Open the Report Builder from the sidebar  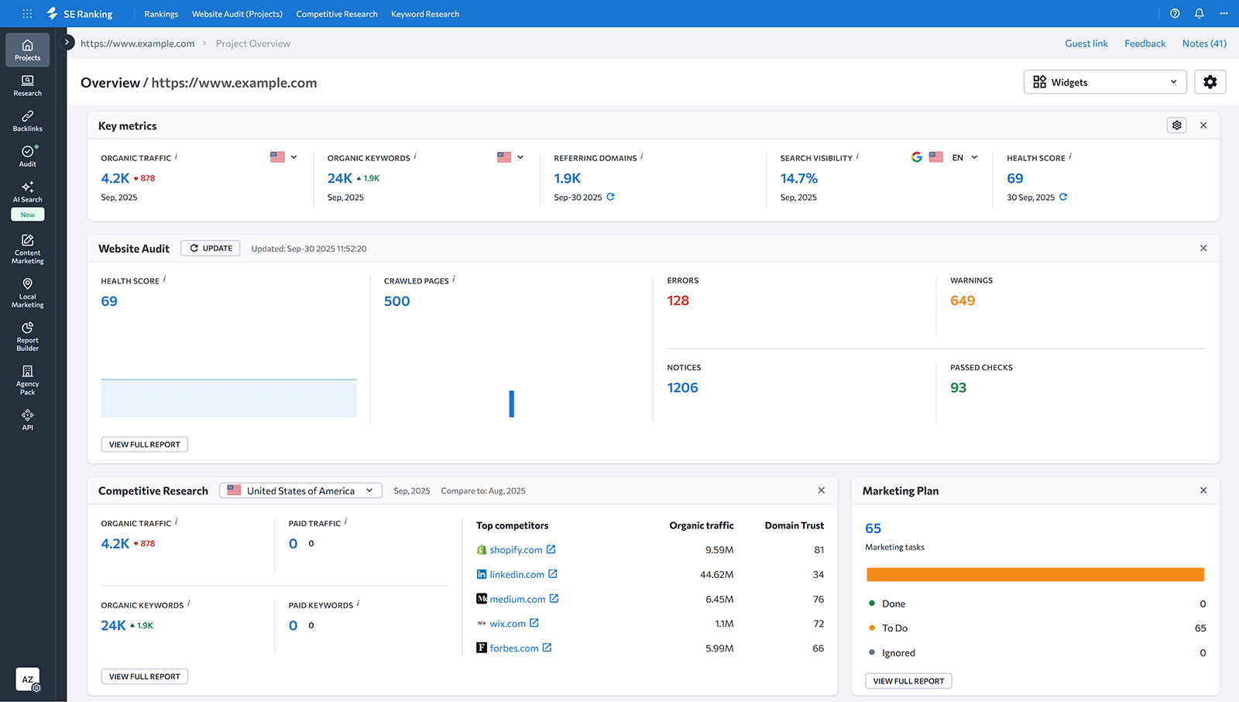pyautogui.click(x=27, y=336)
